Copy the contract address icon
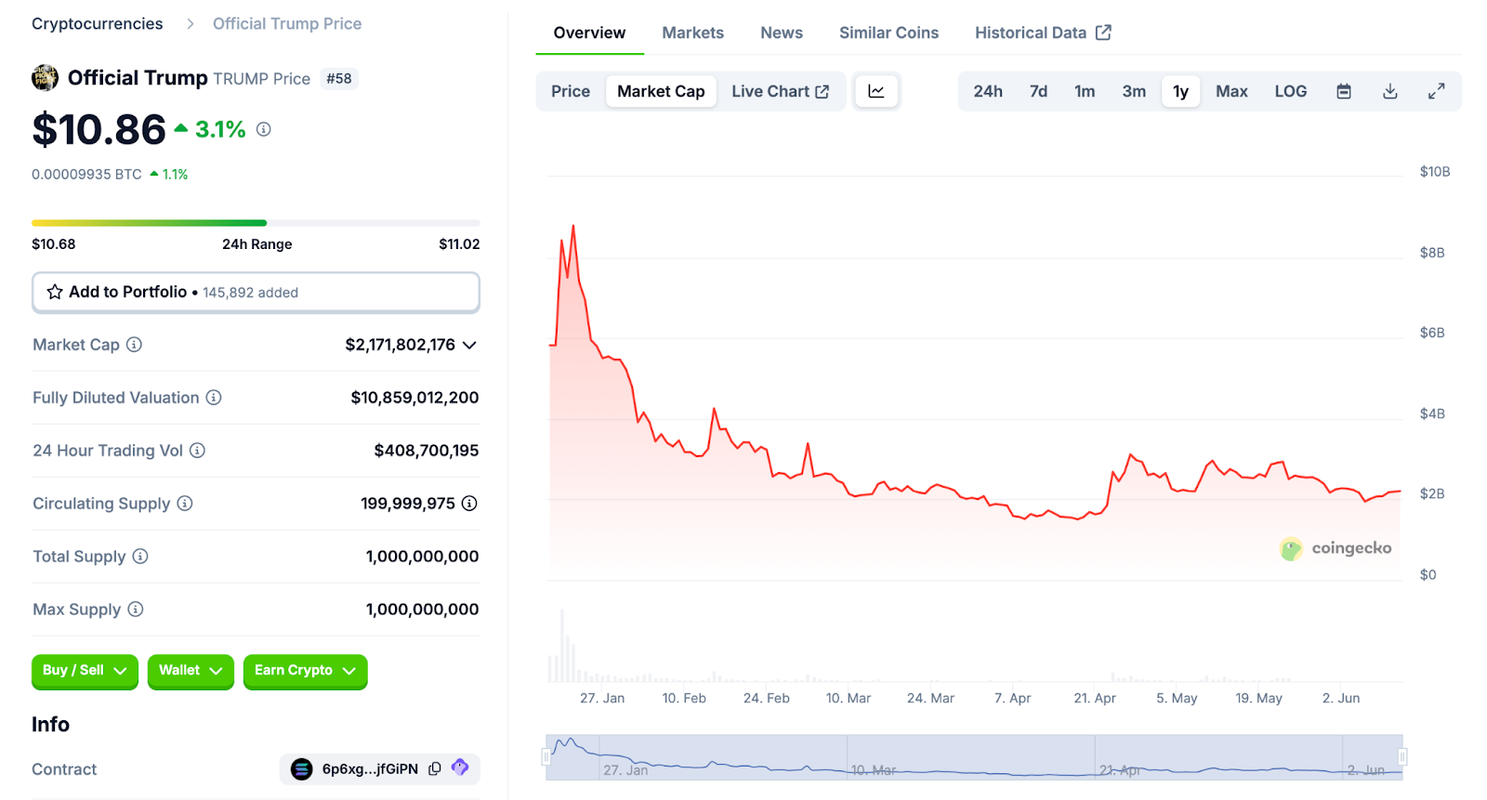Viewport: 1487px width, 800px height. 435,769
